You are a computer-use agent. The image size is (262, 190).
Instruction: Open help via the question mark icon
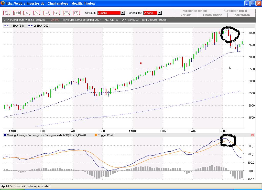(76, 13)
